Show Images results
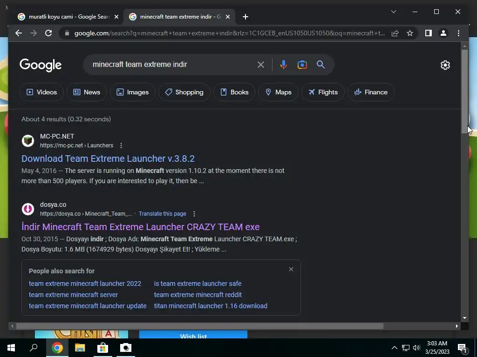The height and width of the screenshot is (357, 477). point(133,92)
